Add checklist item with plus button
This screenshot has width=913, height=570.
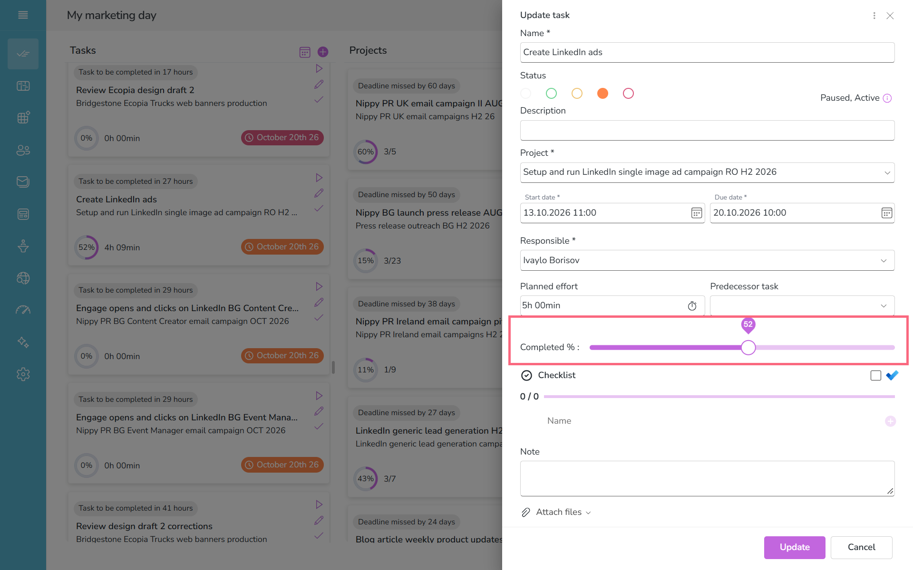coord(890,421)
